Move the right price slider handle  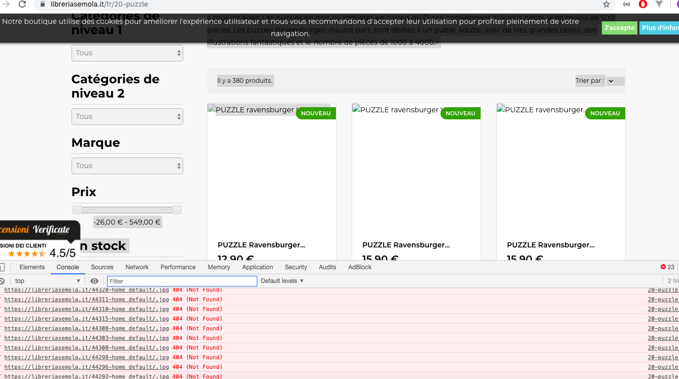point(177,210)
